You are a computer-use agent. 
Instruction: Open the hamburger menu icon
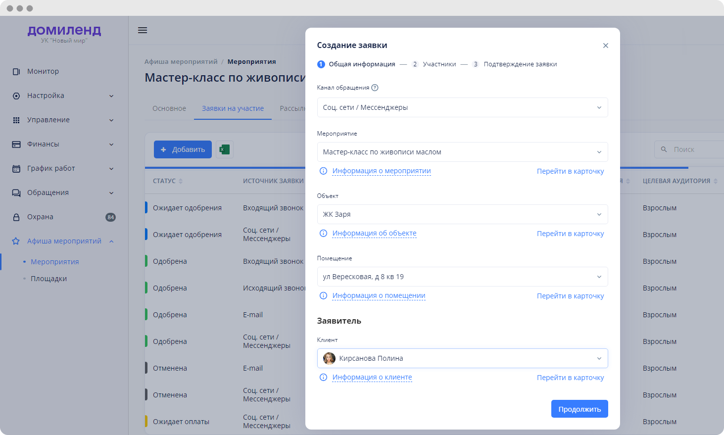[143, 30]
